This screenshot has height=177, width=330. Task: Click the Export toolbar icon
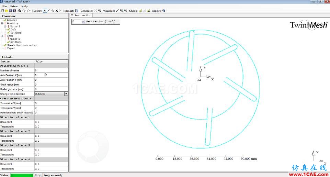163,11
